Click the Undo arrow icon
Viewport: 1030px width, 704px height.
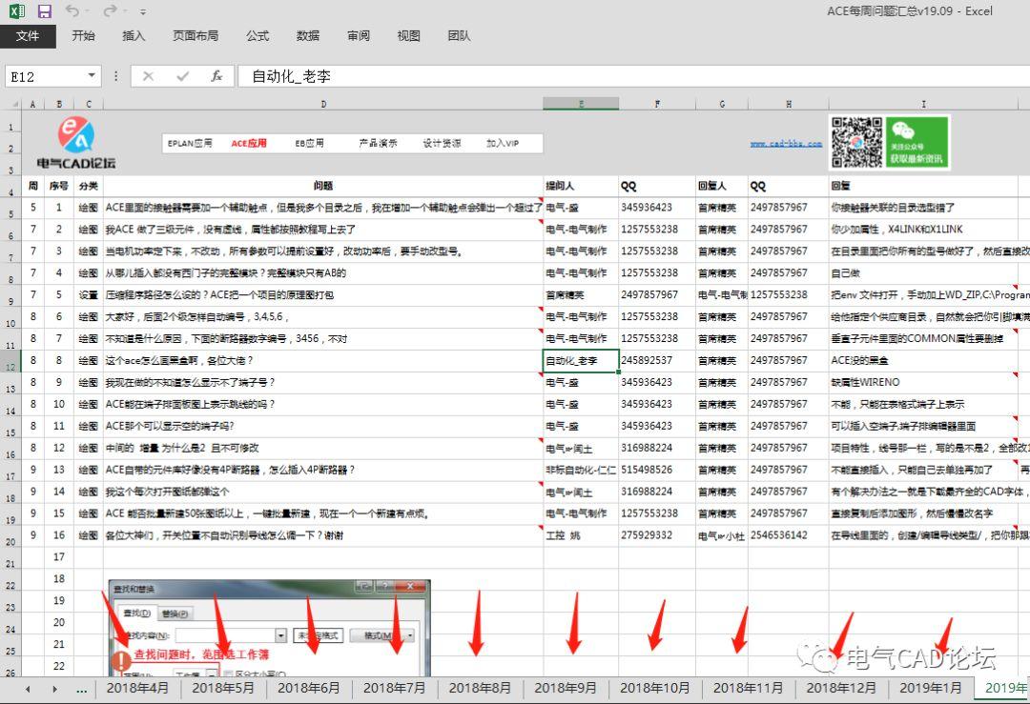[72, 11]
